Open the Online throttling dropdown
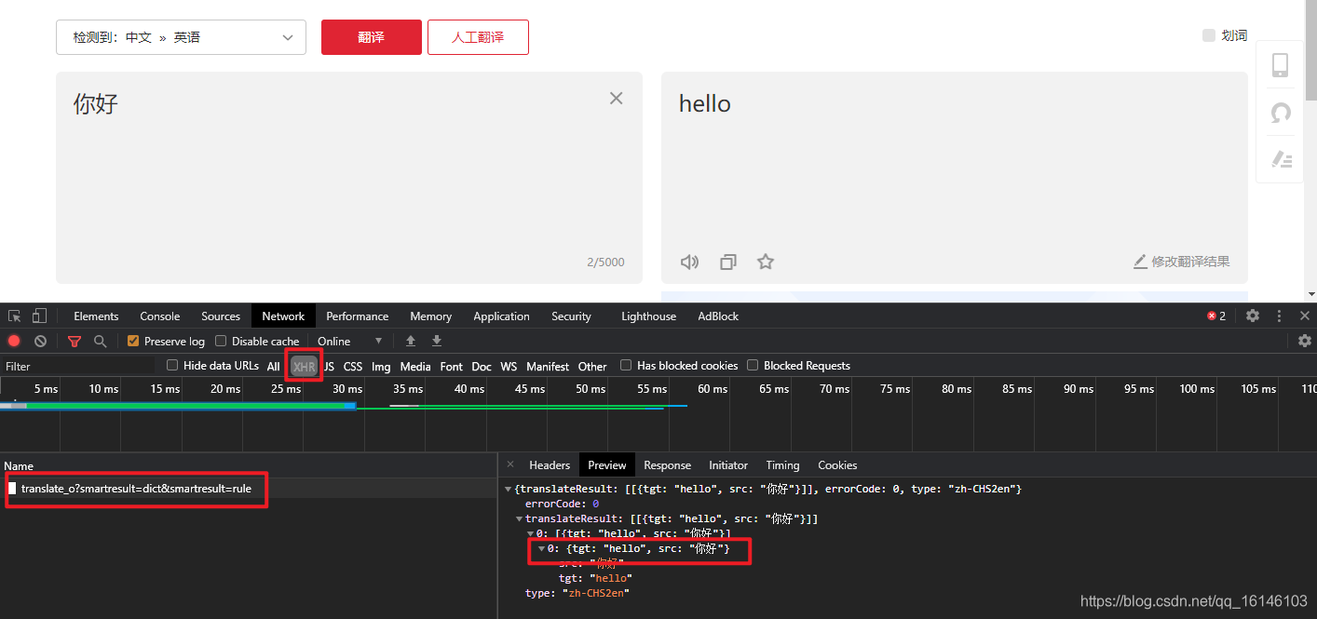The width and height of the screenshot is (1317, 619). point(349,341)
